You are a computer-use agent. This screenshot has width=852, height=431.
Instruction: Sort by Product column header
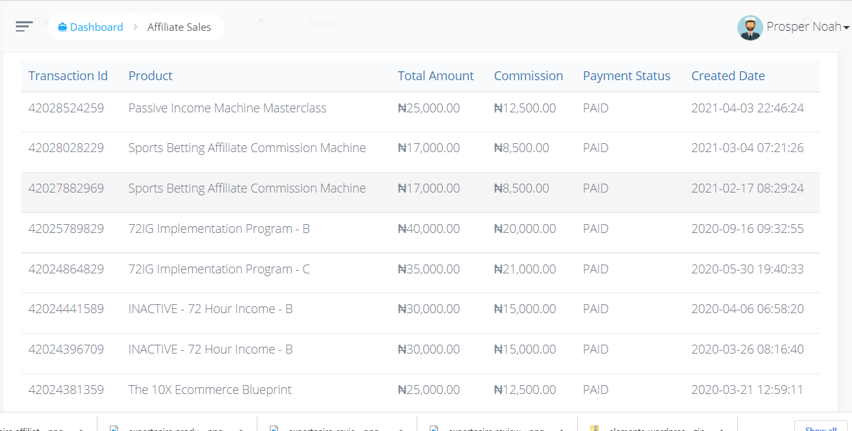(150, 76)
